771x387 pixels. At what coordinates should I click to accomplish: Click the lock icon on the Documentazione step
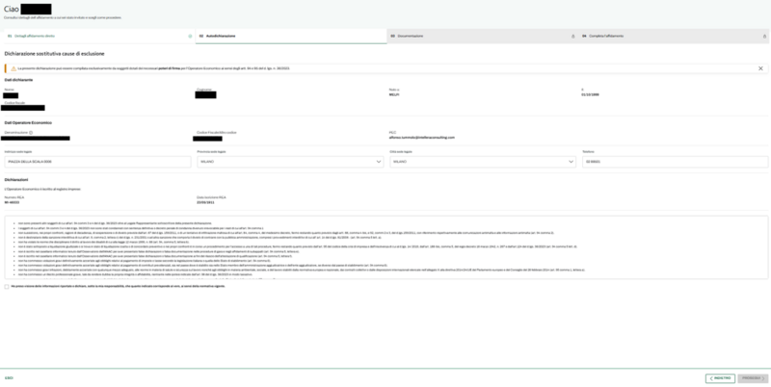(572, 37)
